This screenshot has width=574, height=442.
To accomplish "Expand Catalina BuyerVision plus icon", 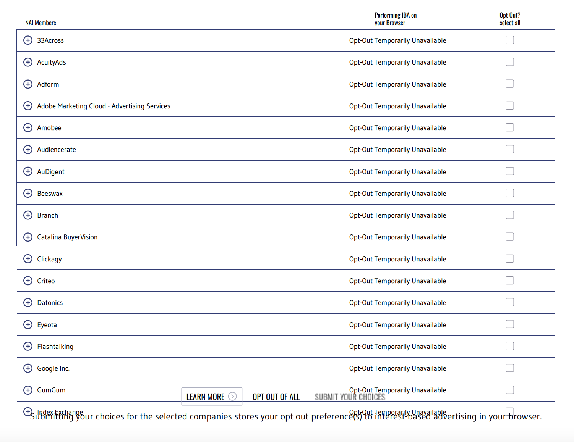I will [28, 237].
